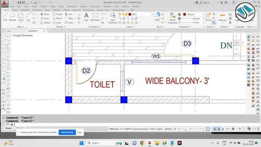
Task: Switch to the Model layout tab
Action: click(x=8, y=128)
